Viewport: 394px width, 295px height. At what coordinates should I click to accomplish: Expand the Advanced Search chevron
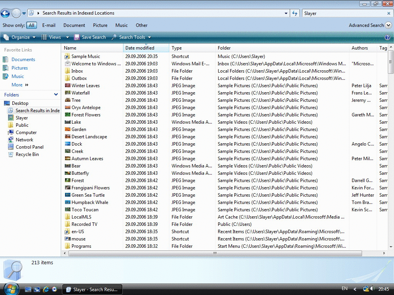(388, 25)
